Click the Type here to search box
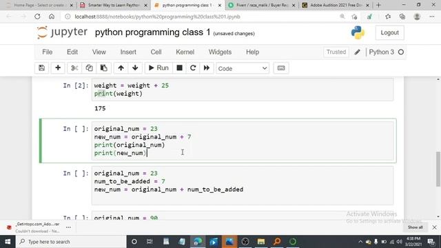This screenshot has width=441, height=248. coord(71,242)
